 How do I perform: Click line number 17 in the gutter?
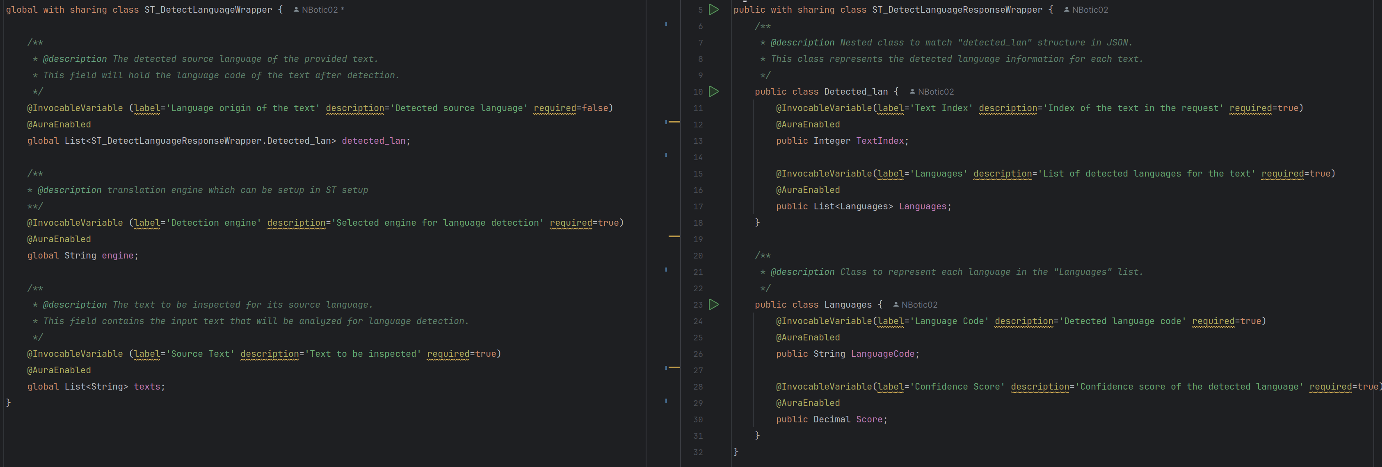(697, 207)
